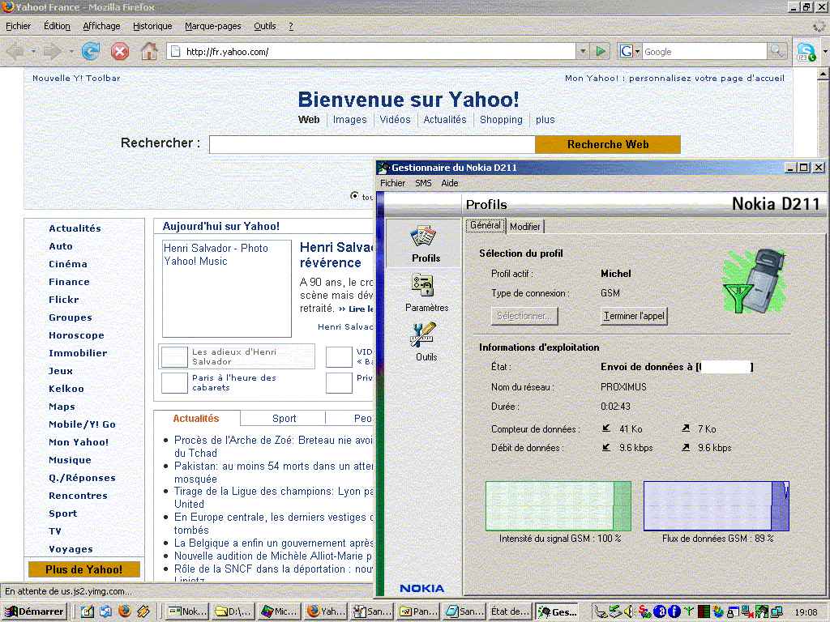
Task: Click the second quick launch icon with blue arrows
Action: [106, 611]
